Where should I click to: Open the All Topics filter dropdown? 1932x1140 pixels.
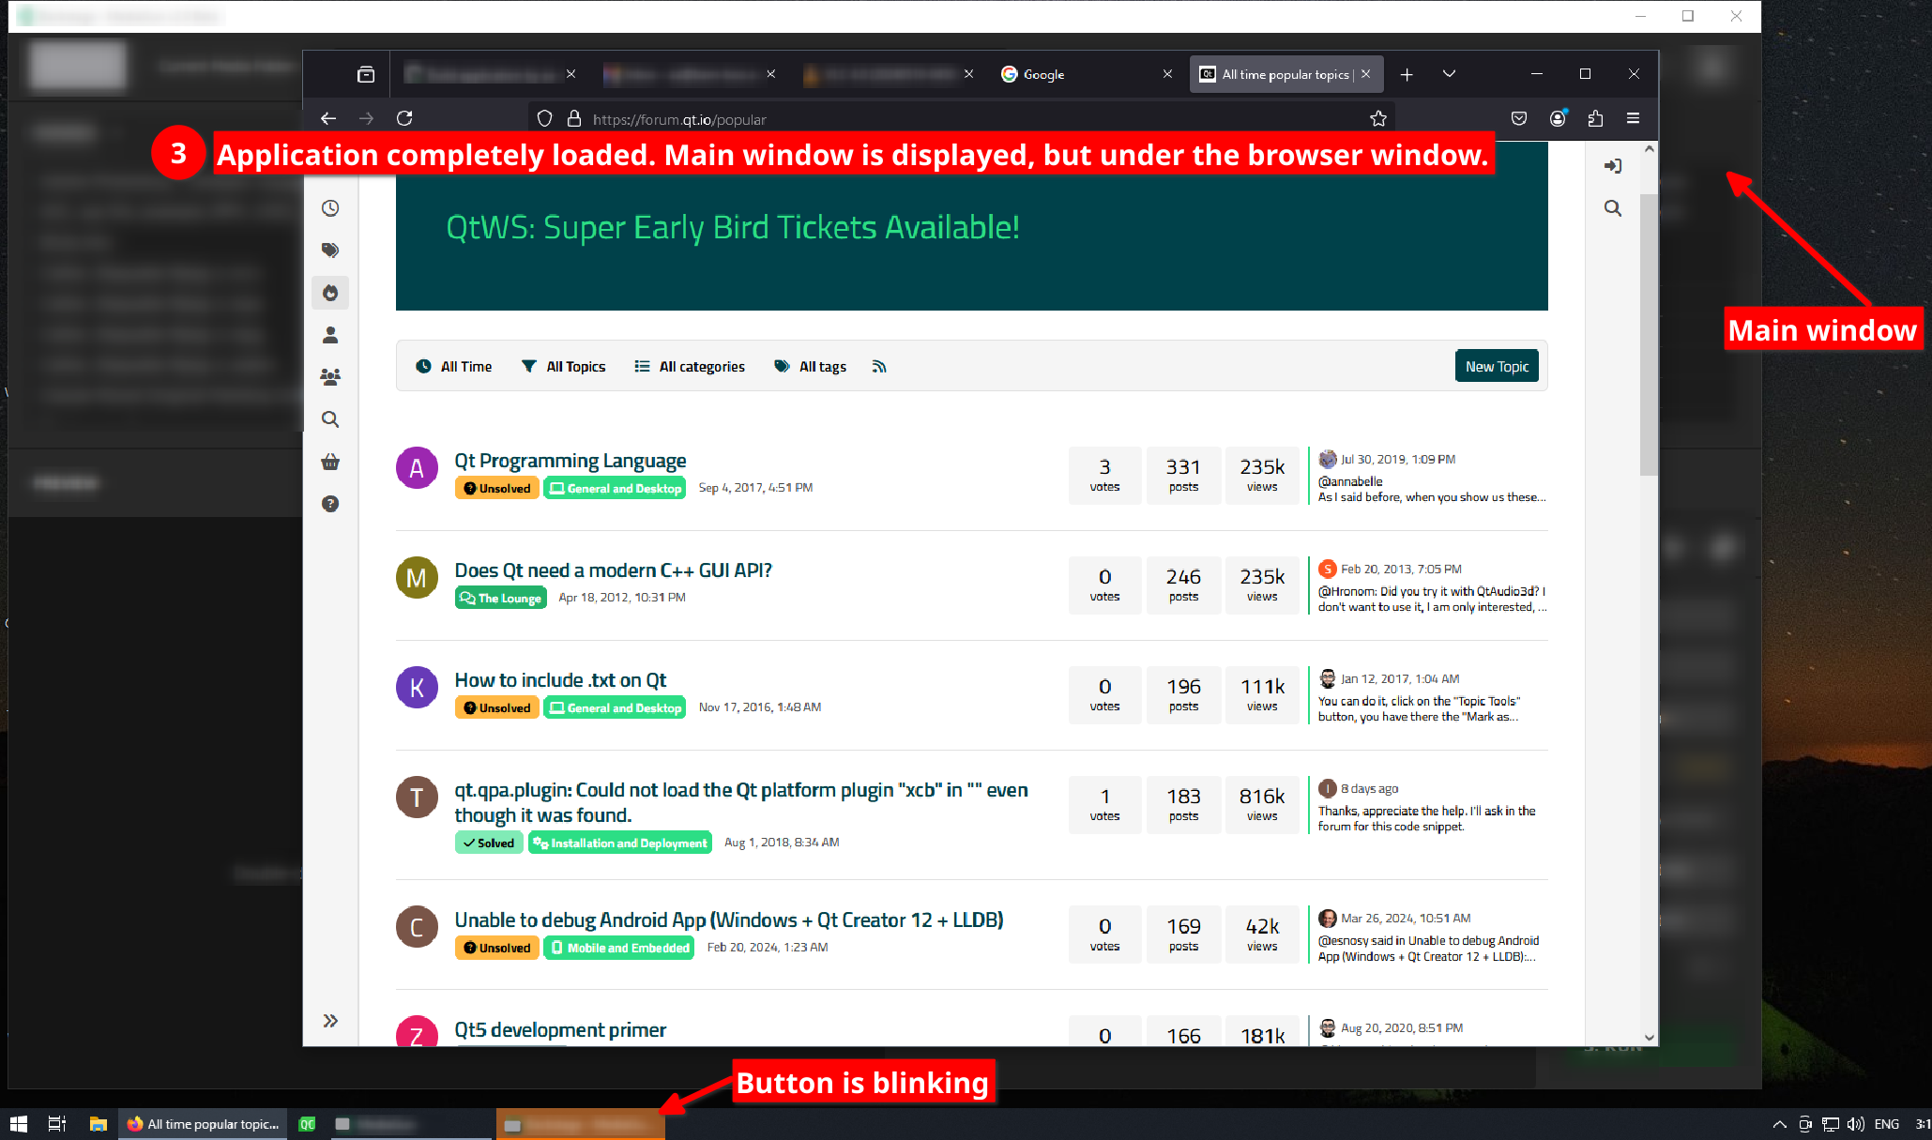[x=564, y=367]
